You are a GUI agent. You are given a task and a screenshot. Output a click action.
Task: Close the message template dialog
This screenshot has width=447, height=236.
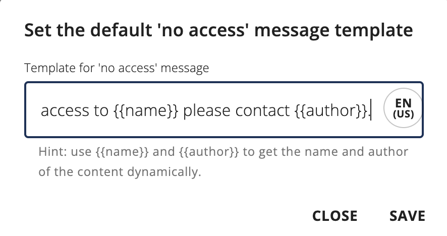pos(334,216)
